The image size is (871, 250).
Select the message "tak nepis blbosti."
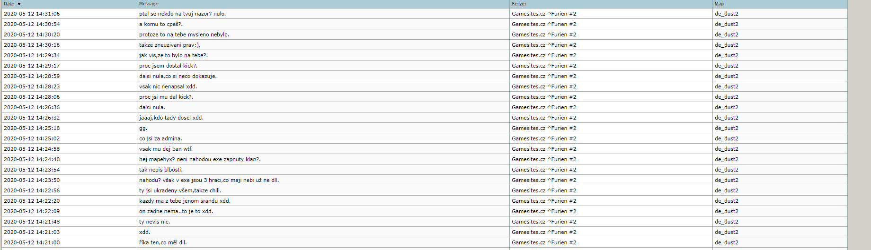160,170
